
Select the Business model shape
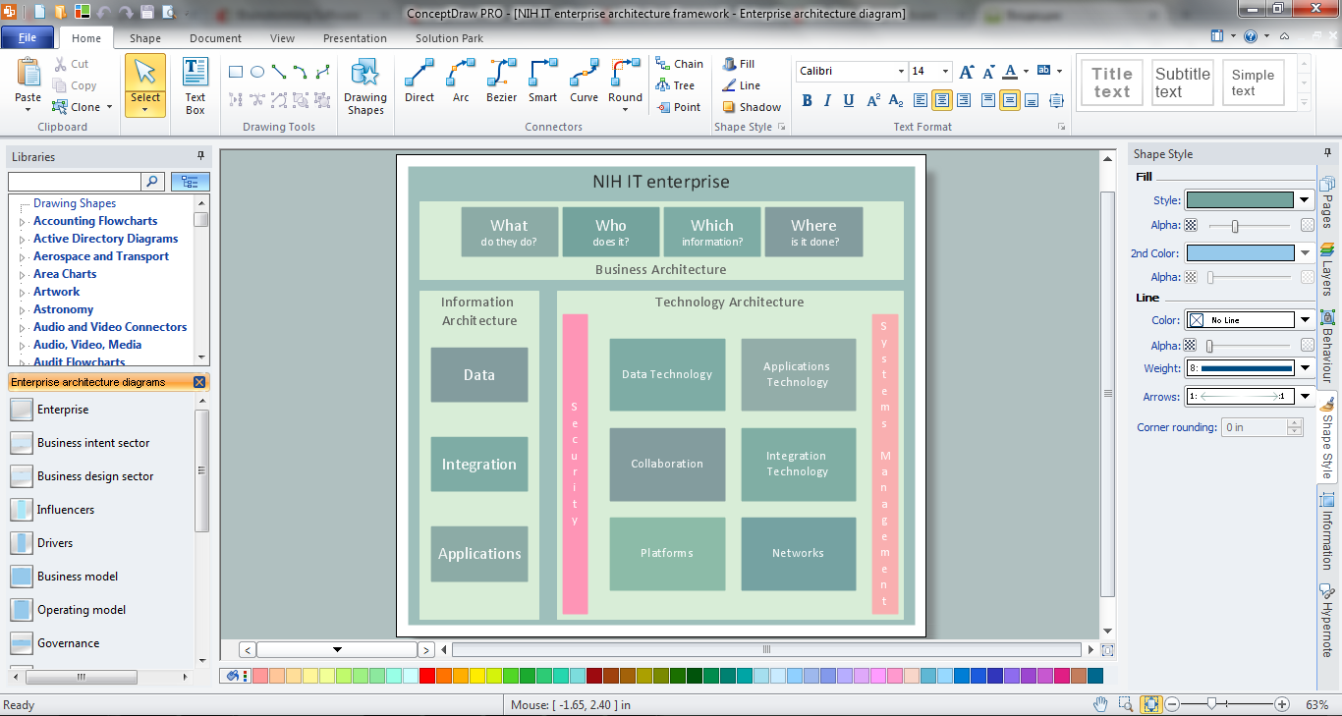[22, 577]
